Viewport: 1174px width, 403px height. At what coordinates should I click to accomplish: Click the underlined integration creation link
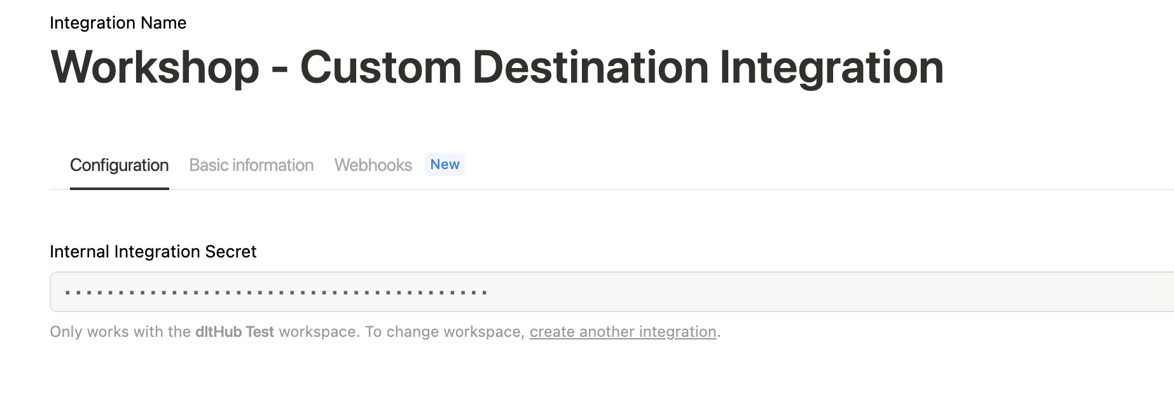pos(622,331)
